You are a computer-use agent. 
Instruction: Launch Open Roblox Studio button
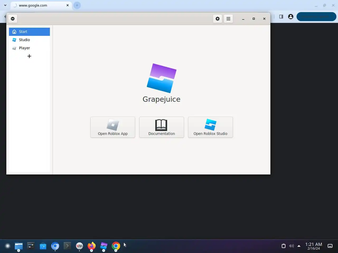point(210,127)
